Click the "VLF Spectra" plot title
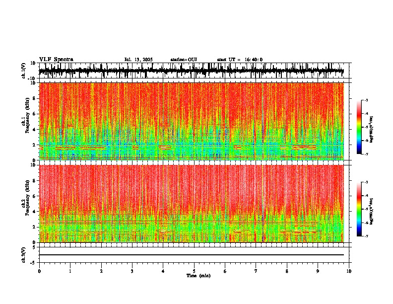 [x=56, y=60]
